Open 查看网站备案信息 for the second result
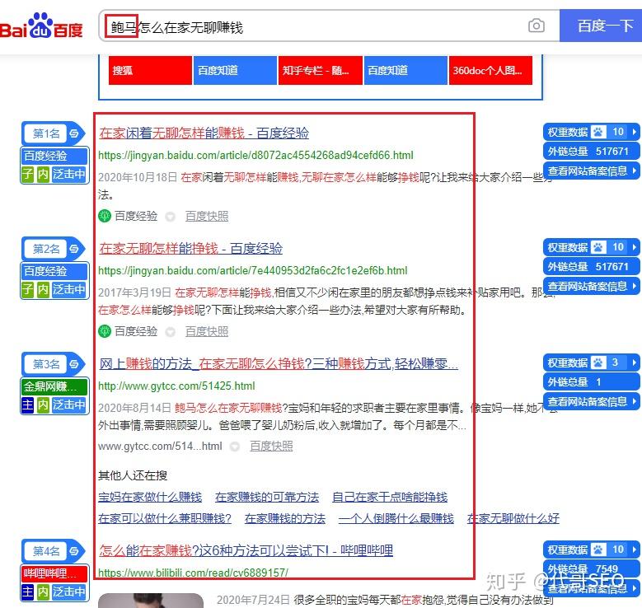 [x=591, y=286]
